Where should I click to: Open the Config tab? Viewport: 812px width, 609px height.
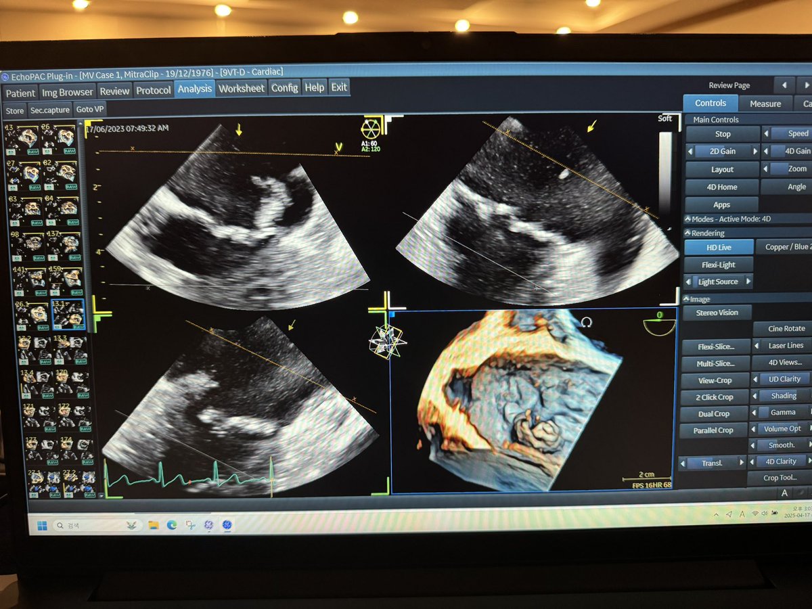pyautogui.click(x=284, y=87)
